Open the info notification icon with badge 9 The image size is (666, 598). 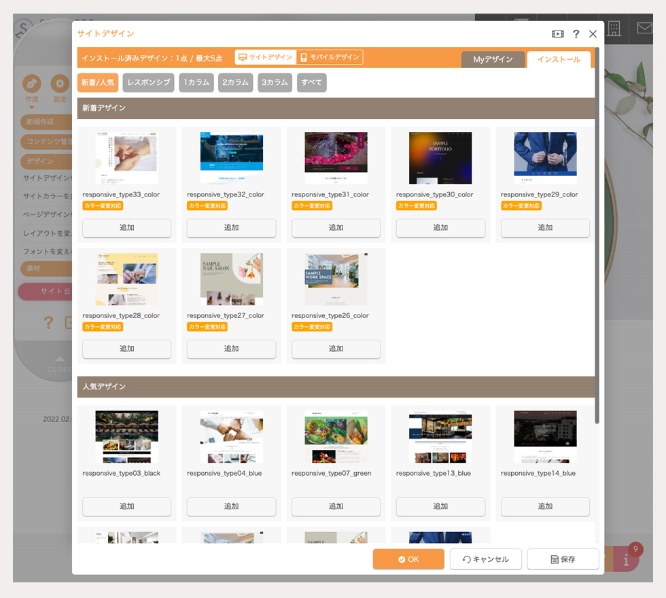[x=627, y=558]
